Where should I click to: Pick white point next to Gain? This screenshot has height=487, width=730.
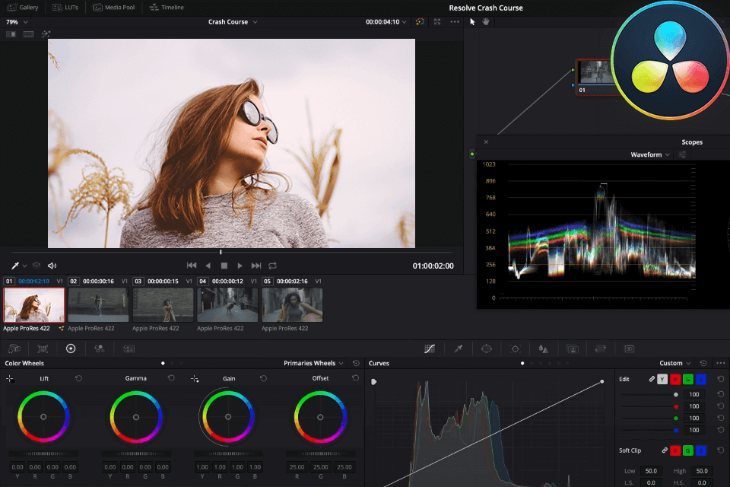pyautogui.click(x=195, y=378)
